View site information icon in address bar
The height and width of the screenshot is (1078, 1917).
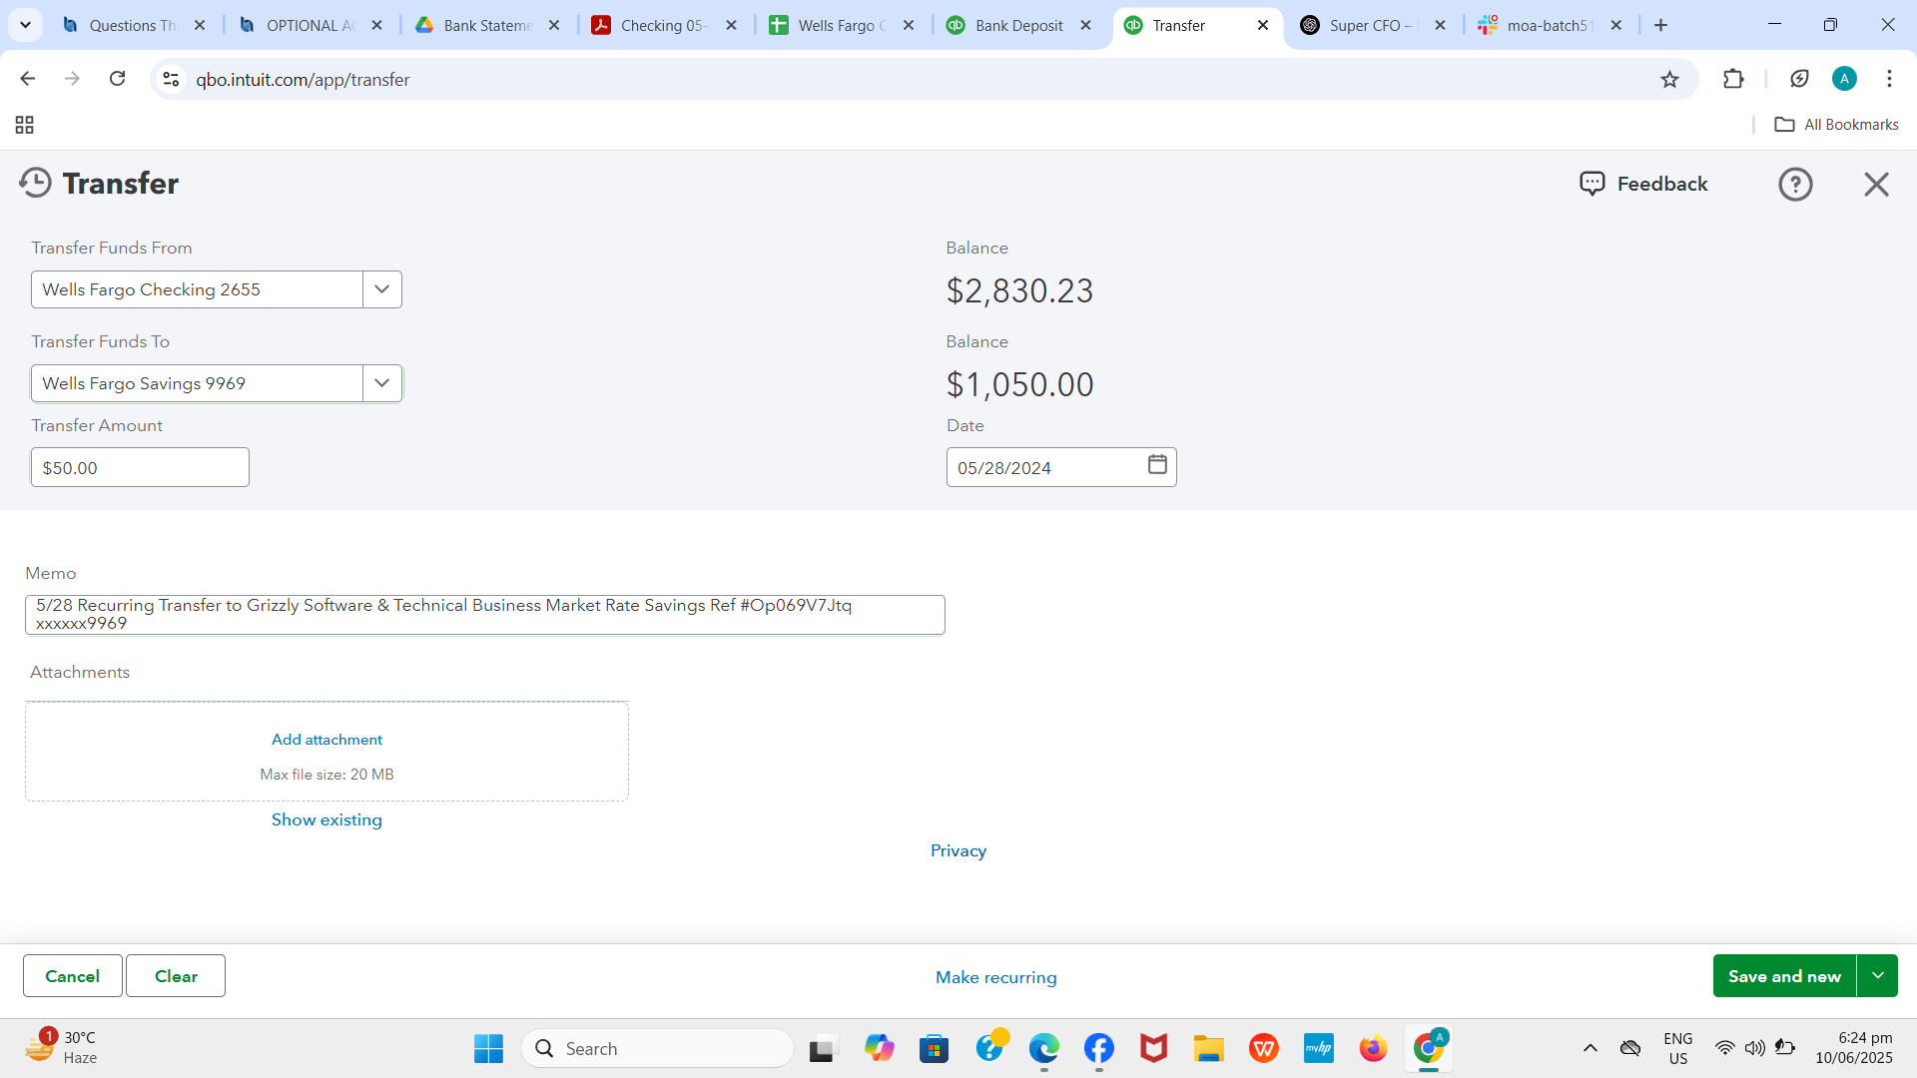171,79
